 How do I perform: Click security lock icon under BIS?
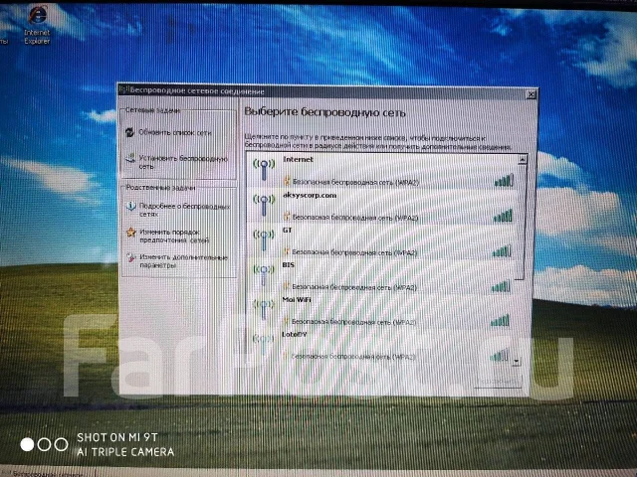(x=286, y=286)
